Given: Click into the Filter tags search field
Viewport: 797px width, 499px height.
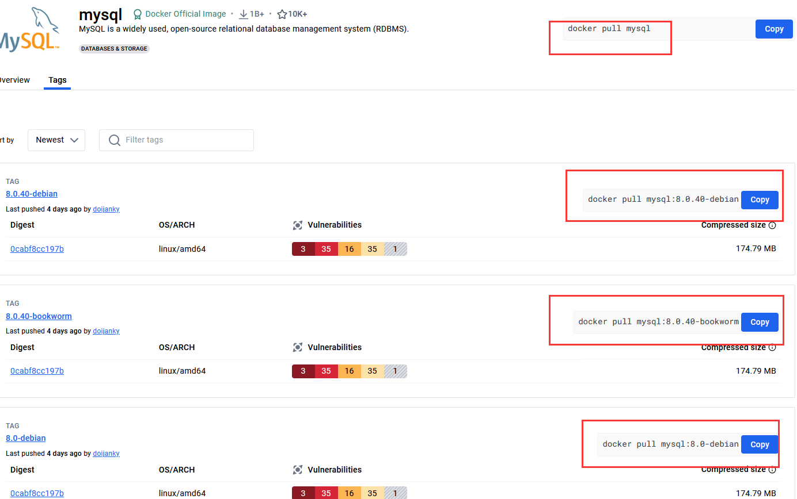Looking at the screenshot, I should tap(184, 140).
